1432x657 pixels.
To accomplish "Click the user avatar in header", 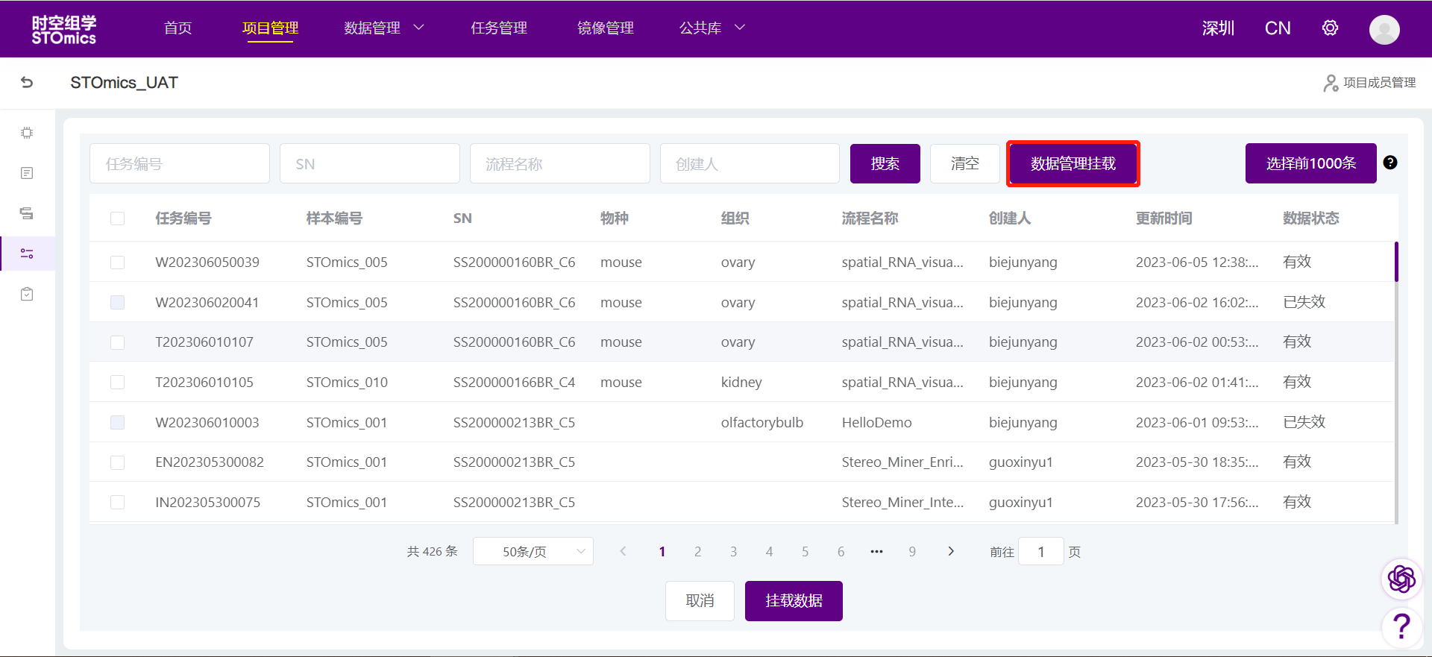I will point(1384,30).
